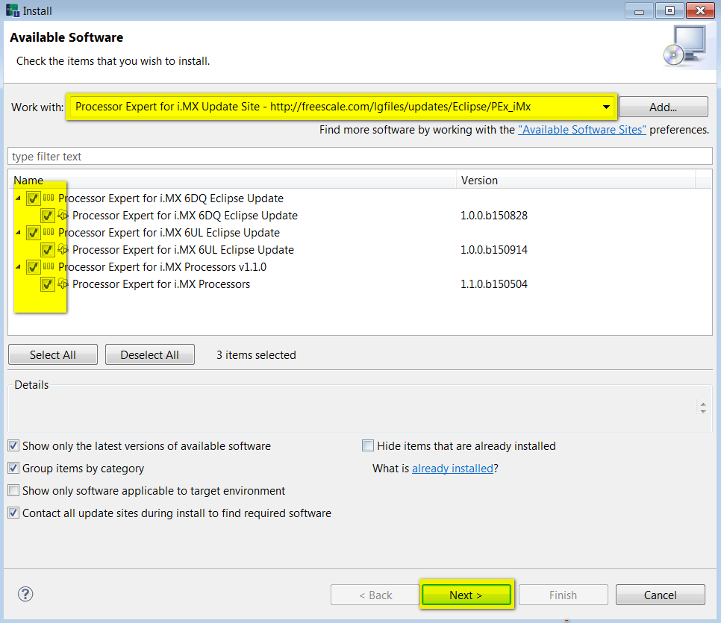The width and height of the screenshot is (721, 623).
Task: Uncheck the i.MX 6DQ Eclipse Update category
Action: [x=33, y=198]
